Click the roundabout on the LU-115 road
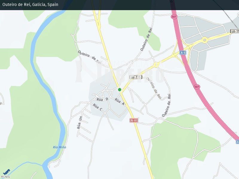 [156, 65]
